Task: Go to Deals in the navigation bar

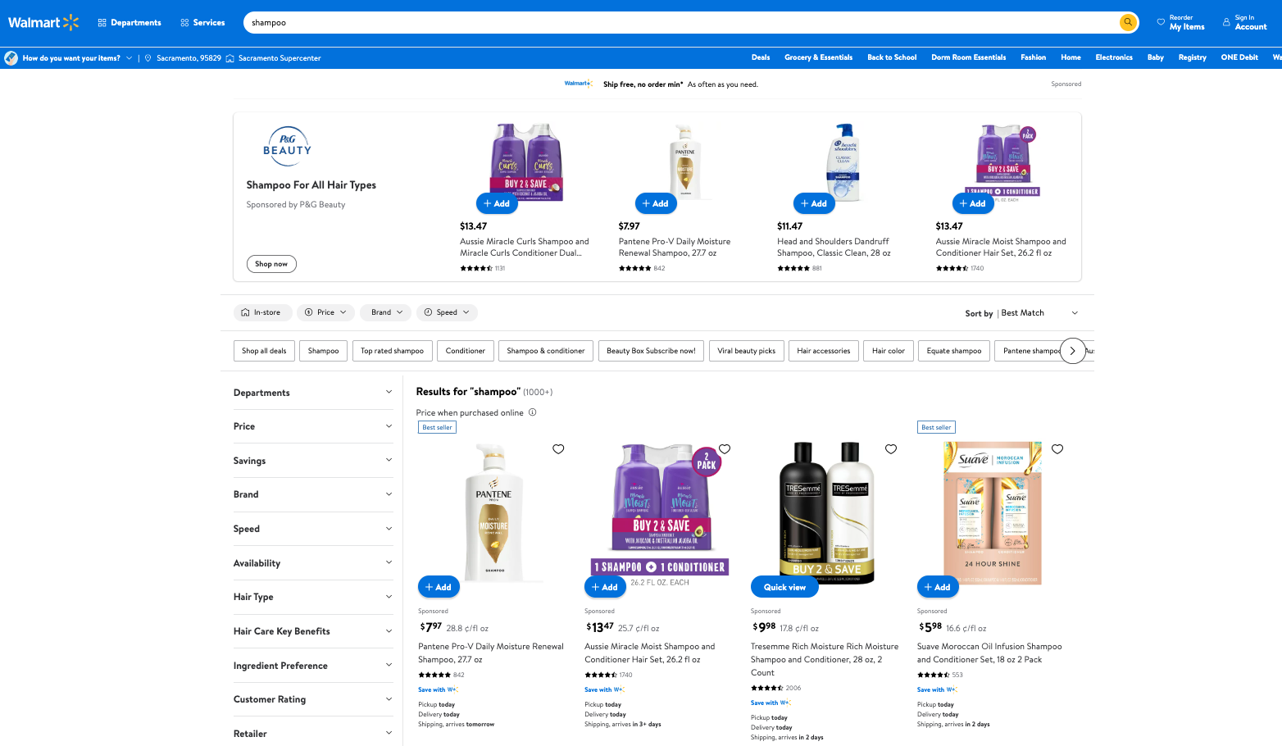Action: click(761, 57)
